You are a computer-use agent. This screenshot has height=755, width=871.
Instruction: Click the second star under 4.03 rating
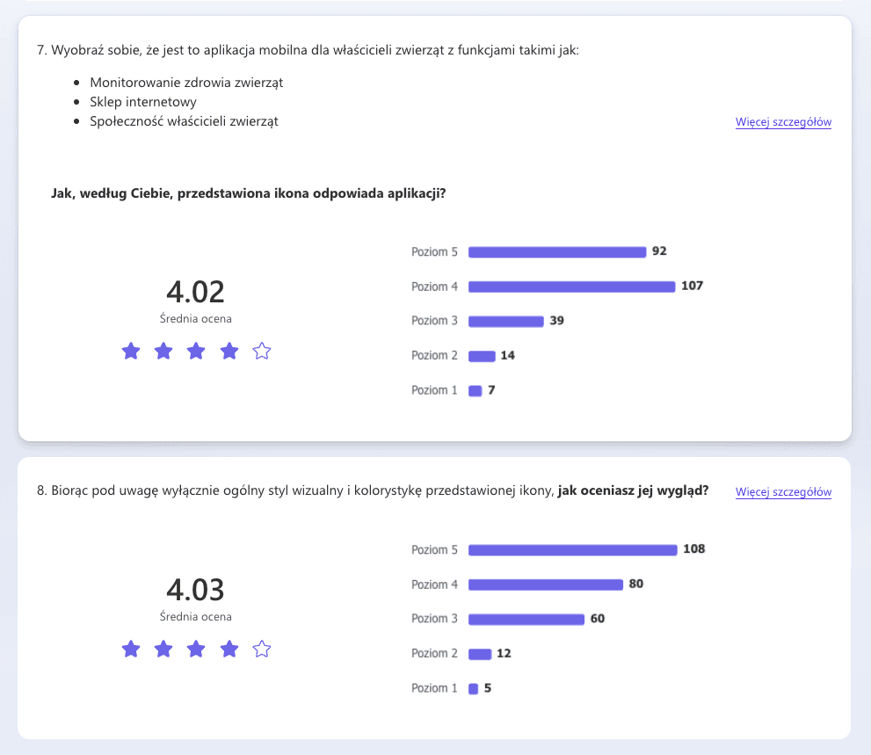[x=163, y=649]
